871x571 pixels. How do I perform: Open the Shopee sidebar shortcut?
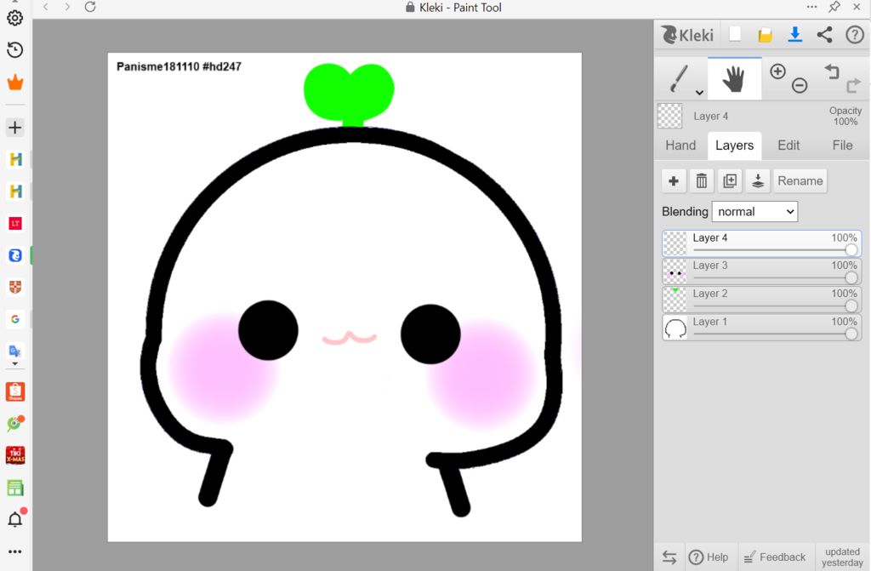coord(15,391)
